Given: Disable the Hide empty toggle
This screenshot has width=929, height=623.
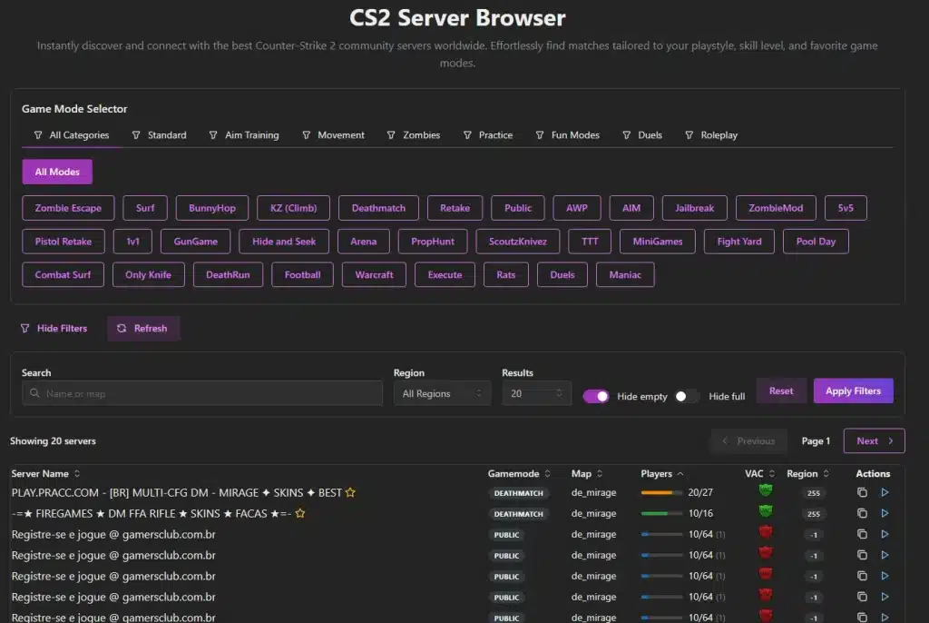Looking at the screenshot, I should click(595, 397).
